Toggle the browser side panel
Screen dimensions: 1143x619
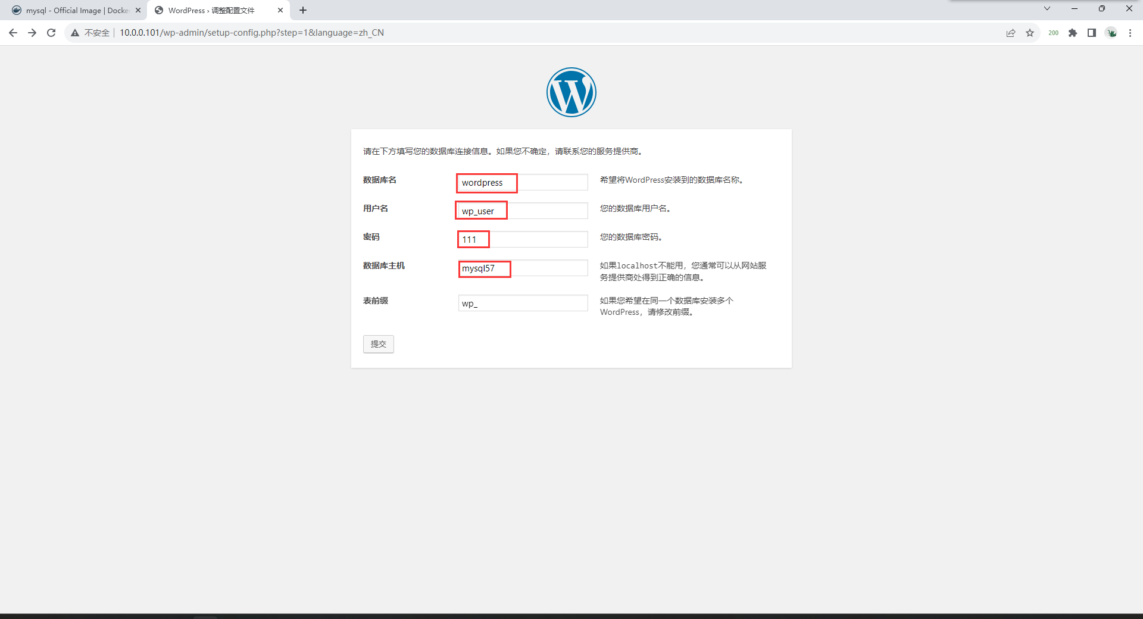click(x=1092, y=33)
